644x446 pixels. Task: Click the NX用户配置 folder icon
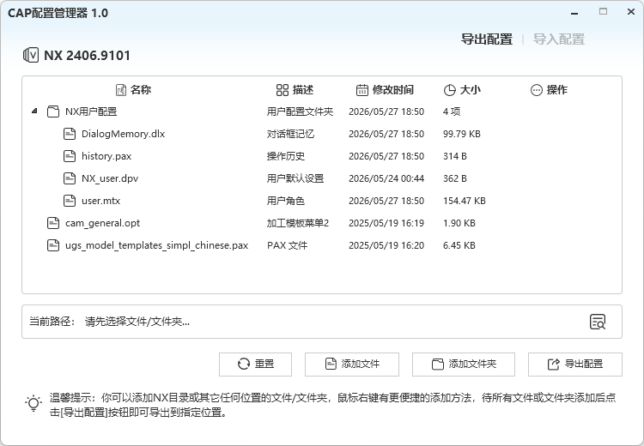53,111
